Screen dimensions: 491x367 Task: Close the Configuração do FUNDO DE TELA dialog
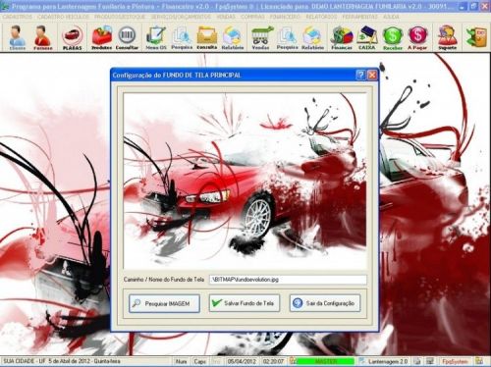click(372, 76)
